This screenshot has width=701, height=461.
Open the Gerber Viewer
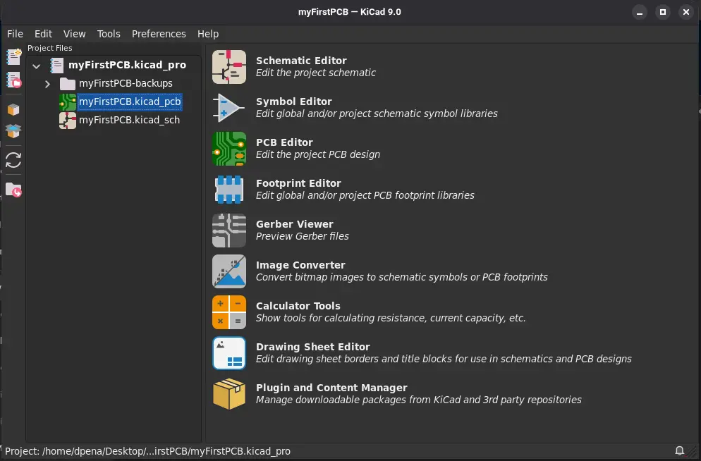[x=294, y=230]
